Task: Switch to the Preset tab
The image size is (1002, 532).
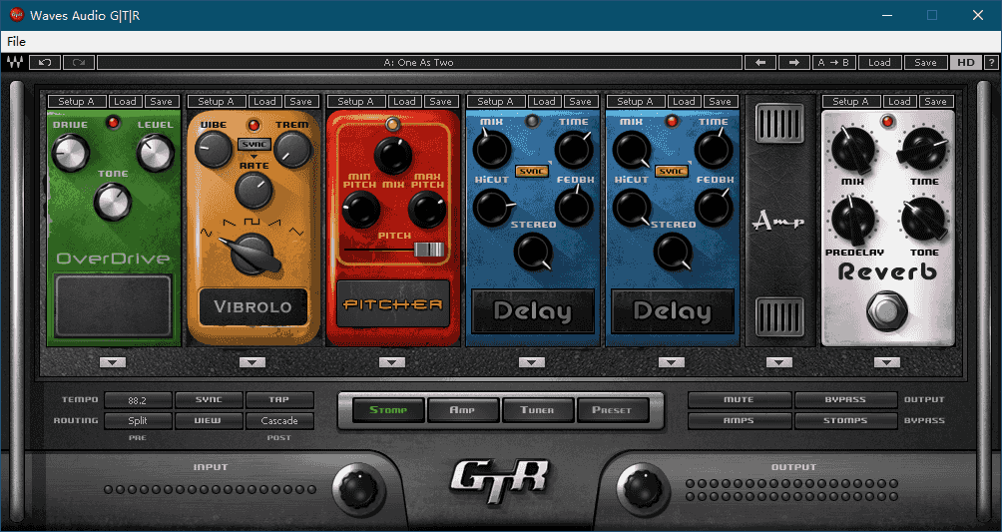Action: tap(612, 410)
